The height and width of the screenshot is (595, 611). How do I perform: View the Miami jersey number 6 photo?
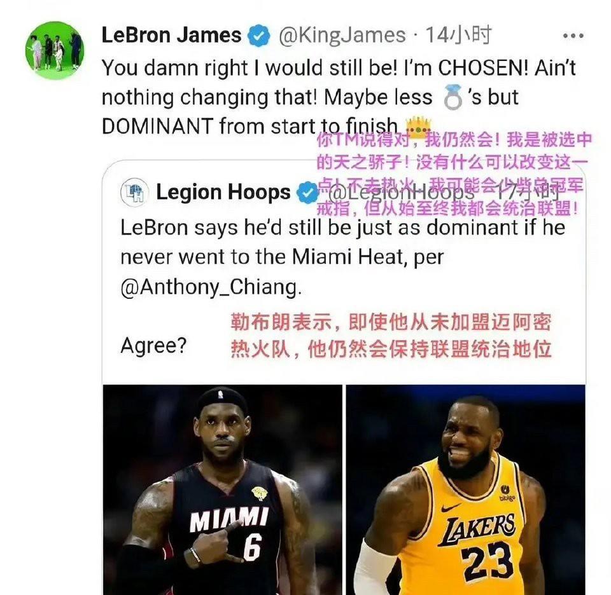(223, 489)
